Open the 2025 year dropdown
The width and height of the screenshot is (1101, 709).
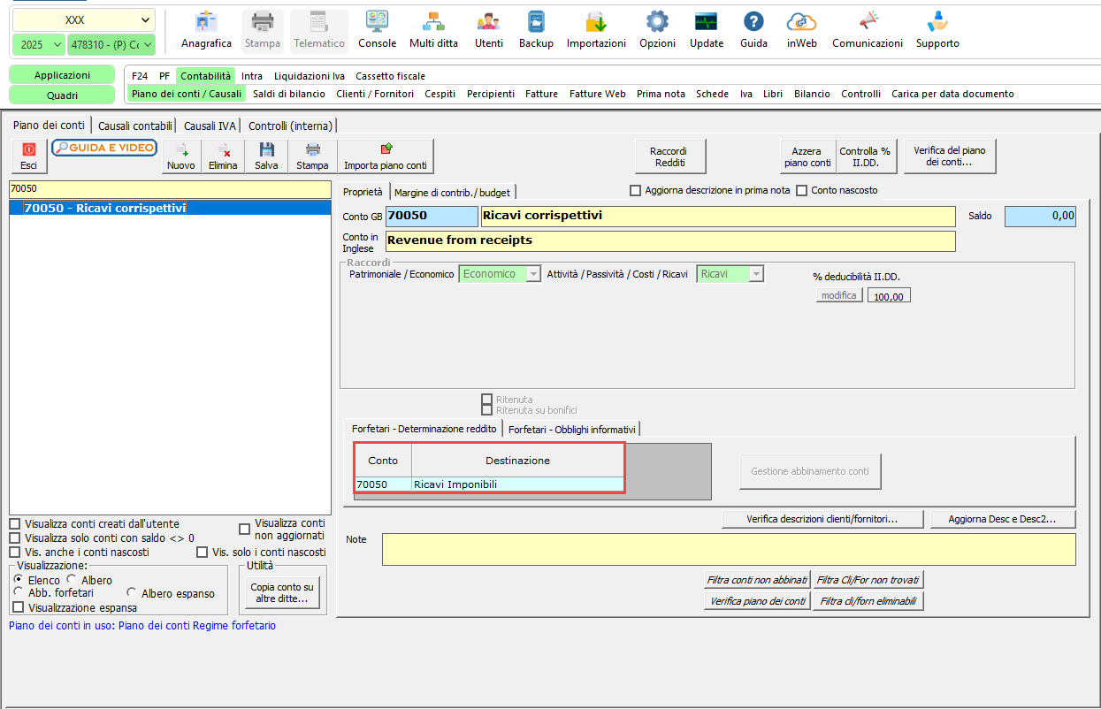coord(39,44)
